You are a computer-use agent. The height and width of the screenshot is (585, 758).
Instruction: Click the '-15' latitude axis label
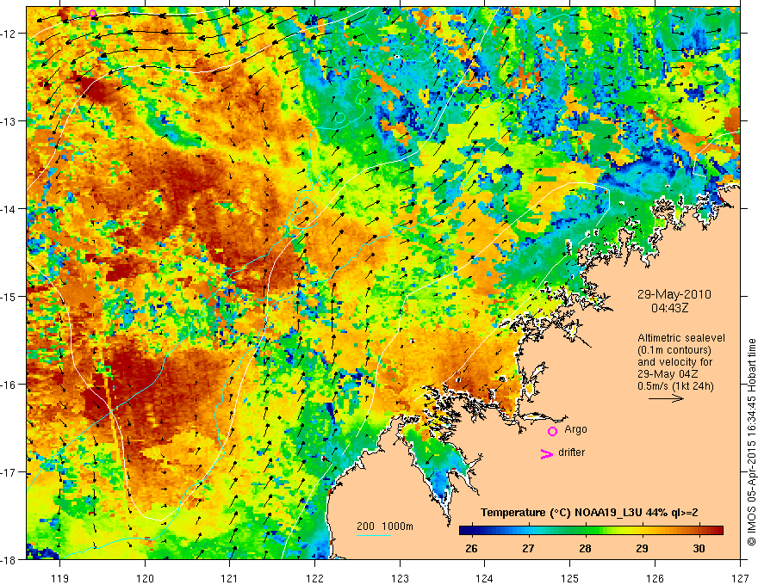pos(9,296)
